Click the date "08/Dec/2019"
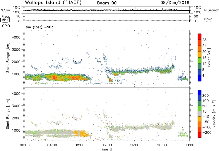The image size is (219, 151). tap(175, 2)
